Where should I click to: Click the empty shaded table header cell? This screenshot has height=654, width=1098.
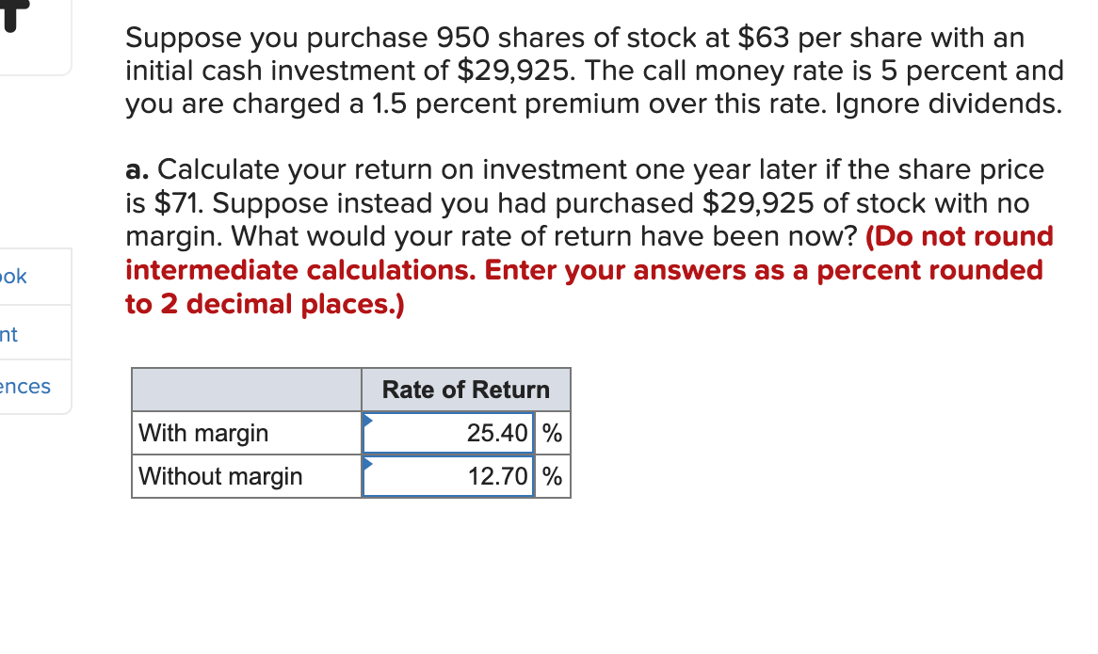[x=246, y=389]
